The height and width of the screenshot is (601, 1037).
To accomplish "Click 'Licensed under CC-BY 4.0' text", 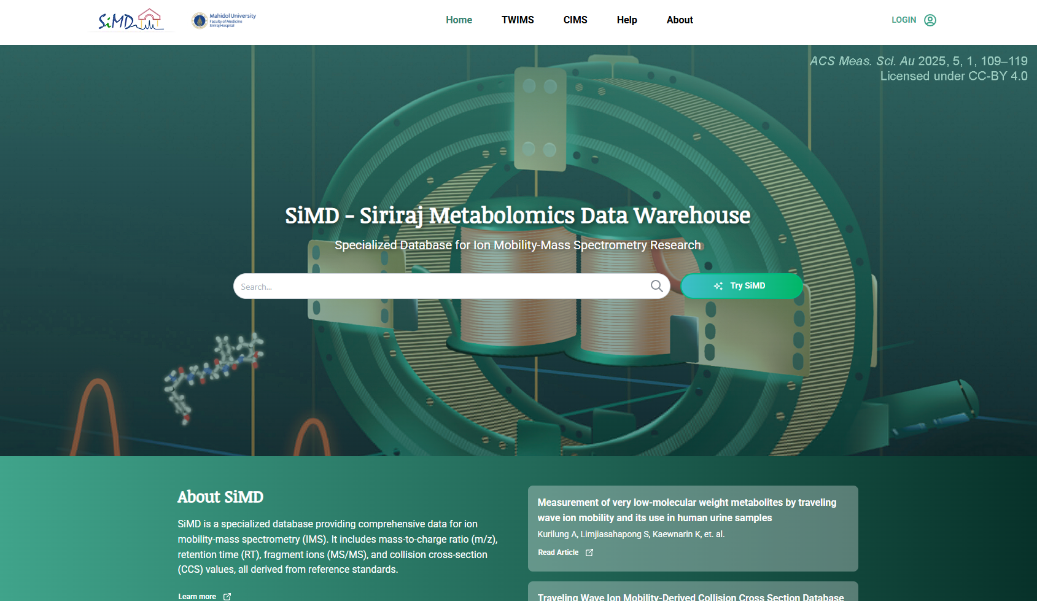I will pos(953,76).
